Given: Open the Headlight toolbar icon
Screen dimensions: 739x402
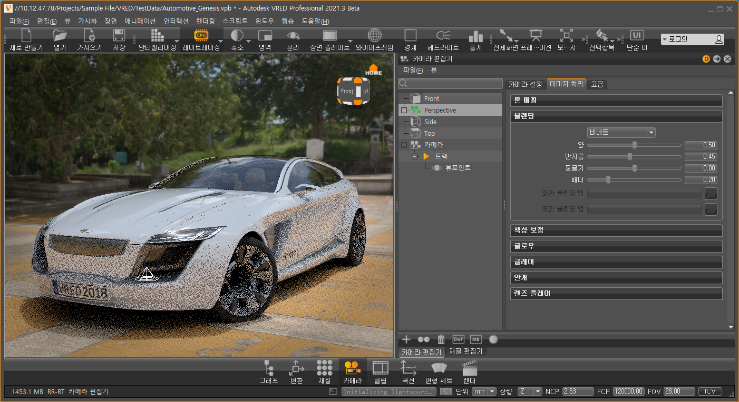Looking at the screenshot, I should point(443,36).
